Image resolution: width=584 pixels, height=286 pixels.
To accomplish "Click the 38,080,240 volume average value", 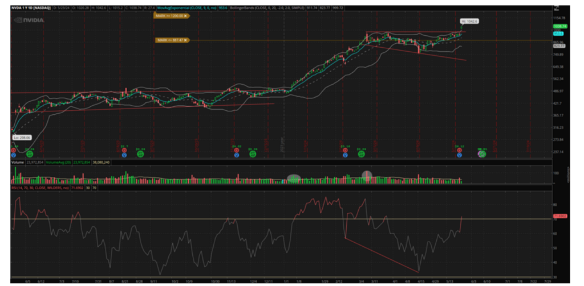I will pos(100,162).
